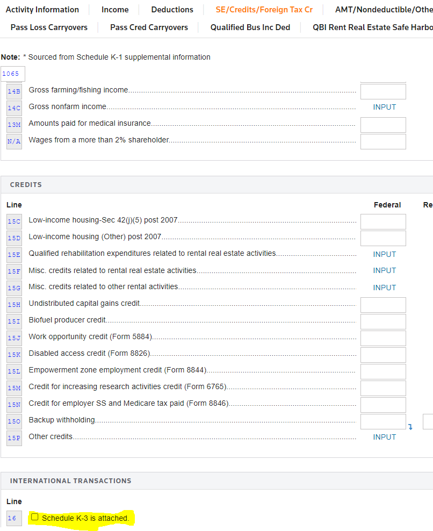Open INPUT link for Gross nonfarm income

384,107
